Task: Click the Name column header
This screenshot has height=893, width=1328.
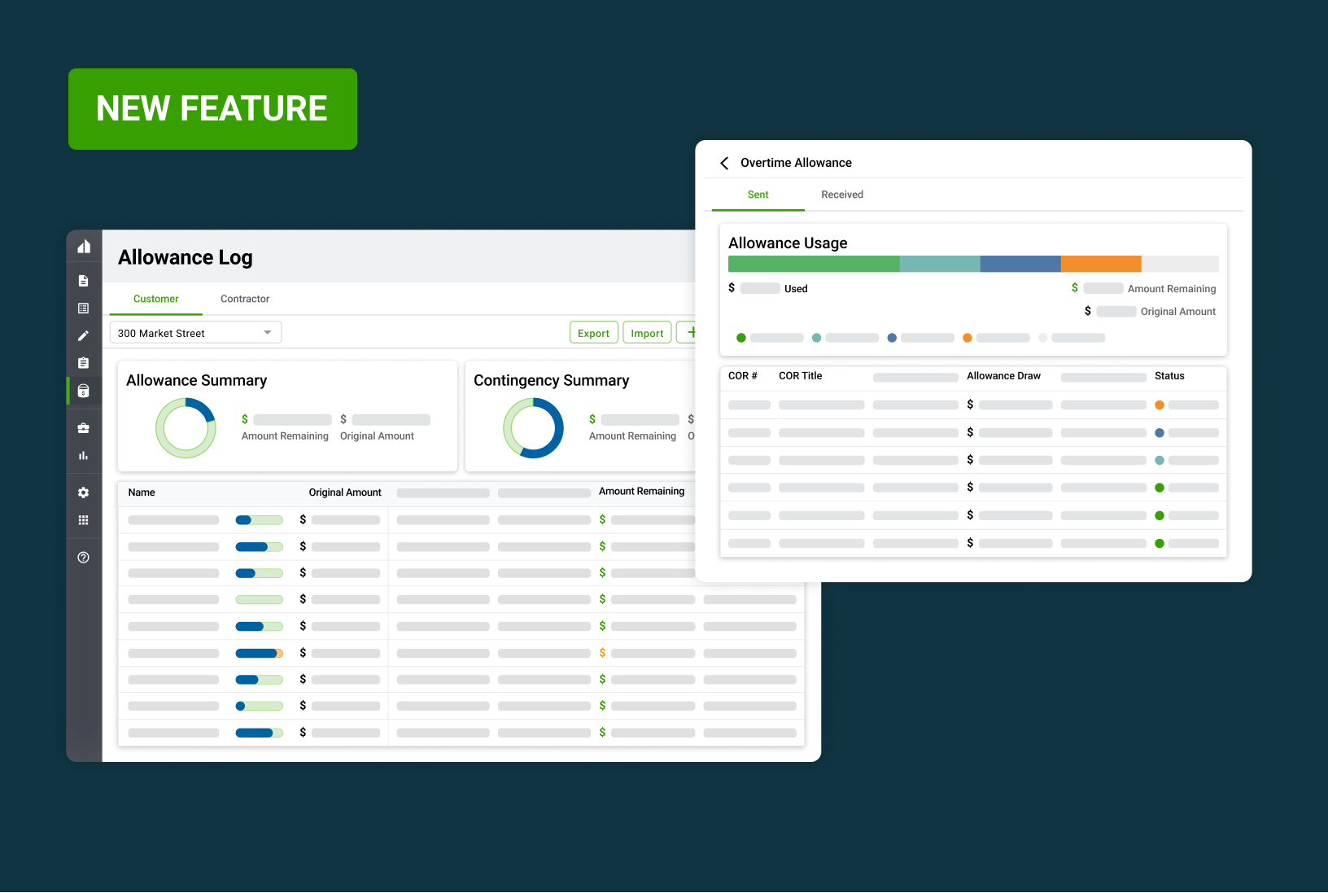Action: coord(142,492)
